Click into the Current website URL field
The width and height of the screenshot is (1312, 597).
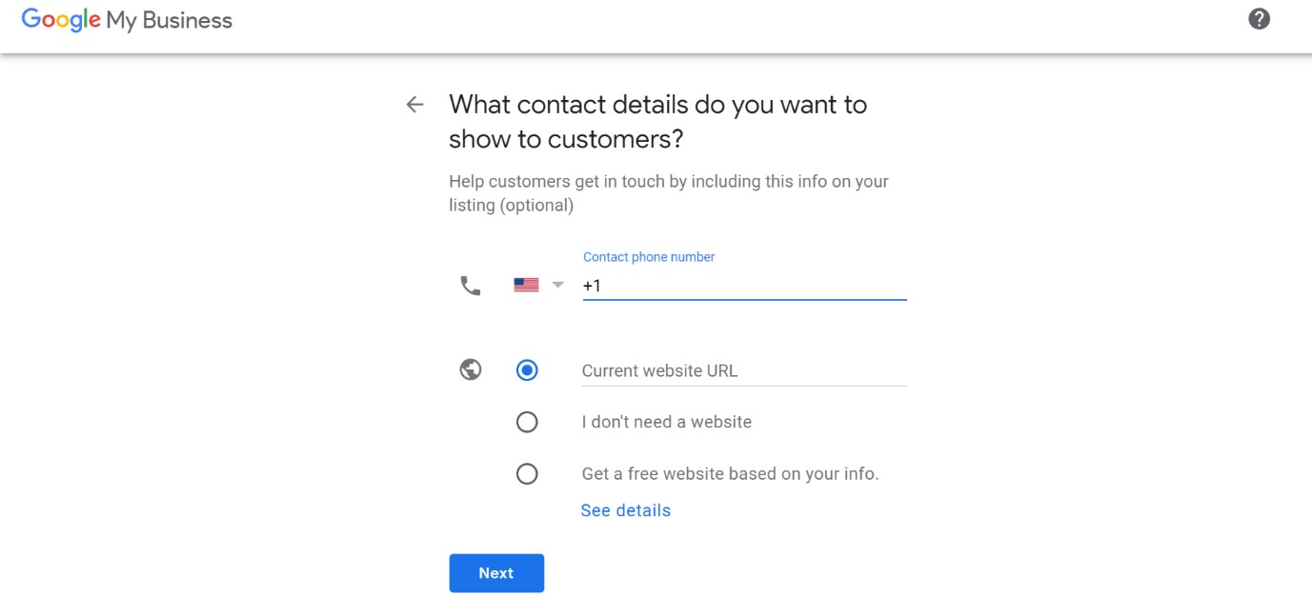click(744, 371)
